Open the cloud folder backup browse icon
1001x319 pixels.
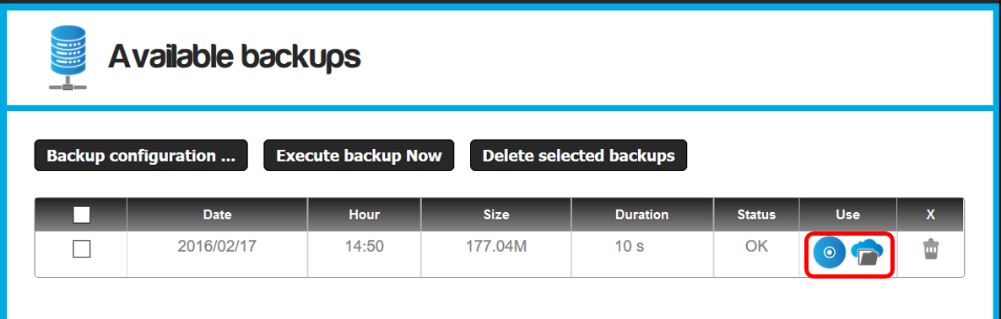(x=867, y=253)
